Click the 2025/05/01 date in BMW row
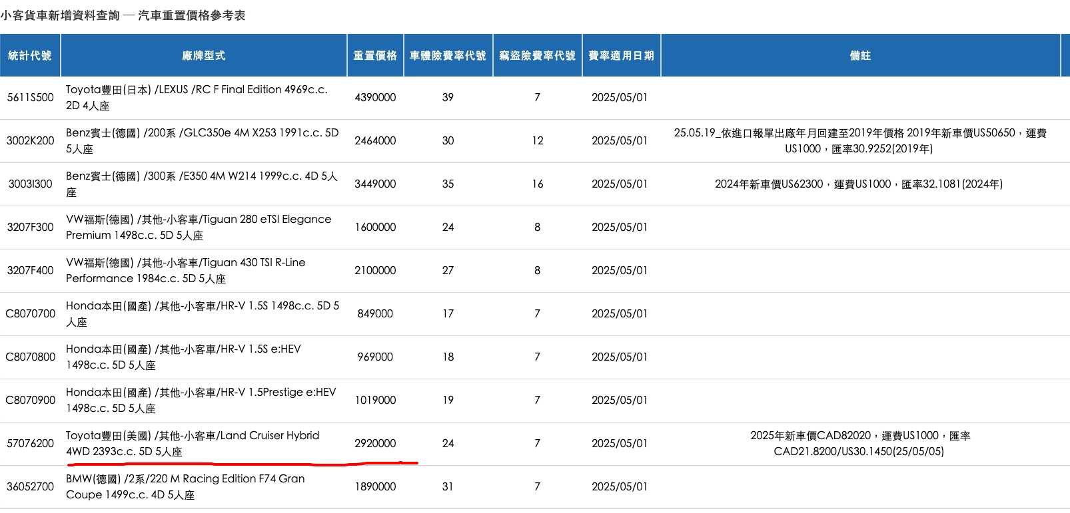1070x513 pixels. 620,486
